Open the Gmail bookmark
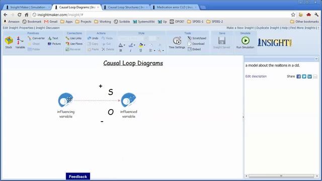This screenshot has height=181, width=322. (51, 22)
